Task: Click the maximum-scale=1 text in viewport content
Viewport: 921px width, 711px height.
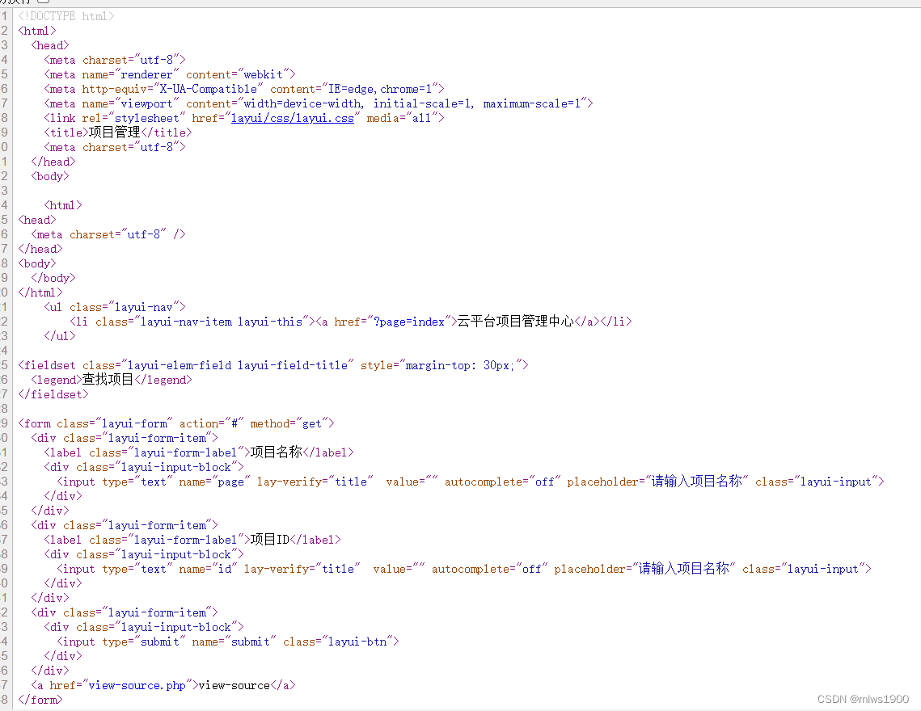Action: 531,104
